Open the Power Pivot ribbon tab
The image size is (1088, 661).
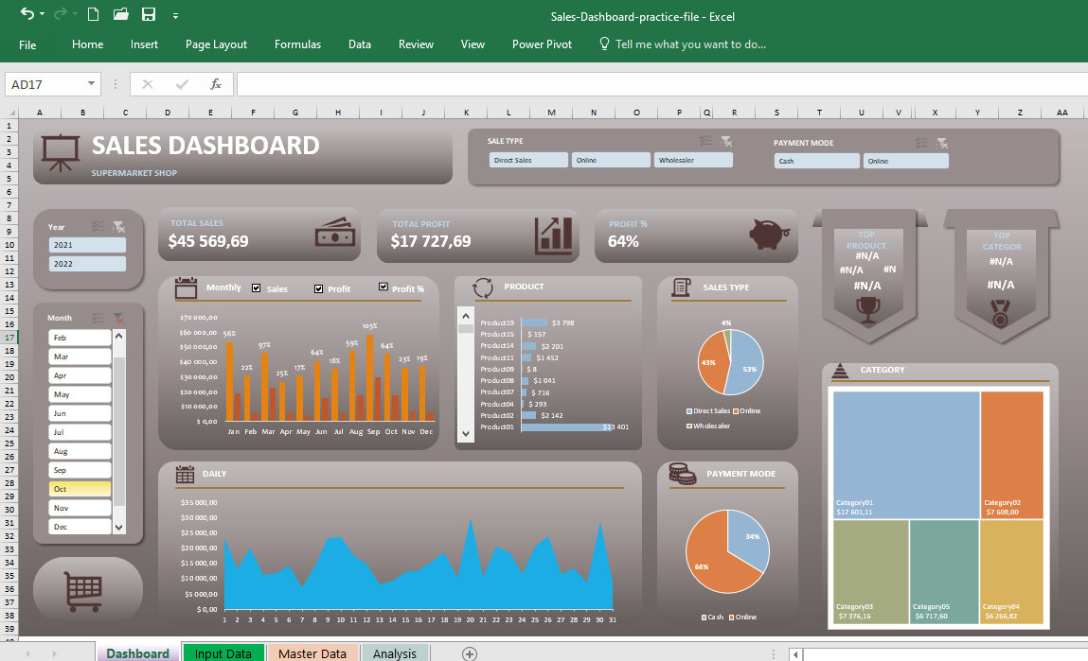click(541, 43)
